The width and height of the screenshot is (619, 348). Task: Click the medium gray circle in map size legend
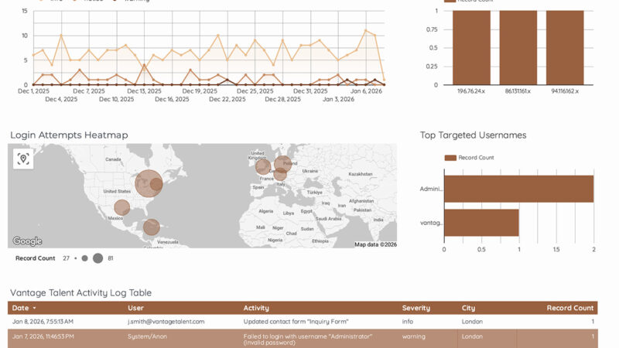(84, 258)
